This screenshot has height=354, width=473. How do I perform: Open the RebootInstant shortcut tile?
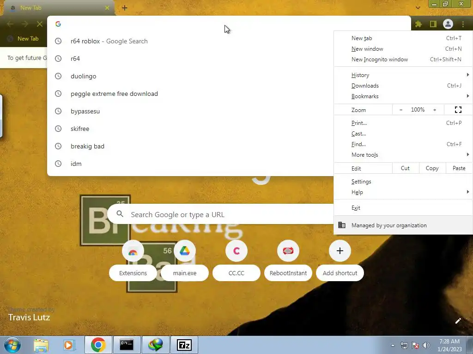click(x=288, y=260)
